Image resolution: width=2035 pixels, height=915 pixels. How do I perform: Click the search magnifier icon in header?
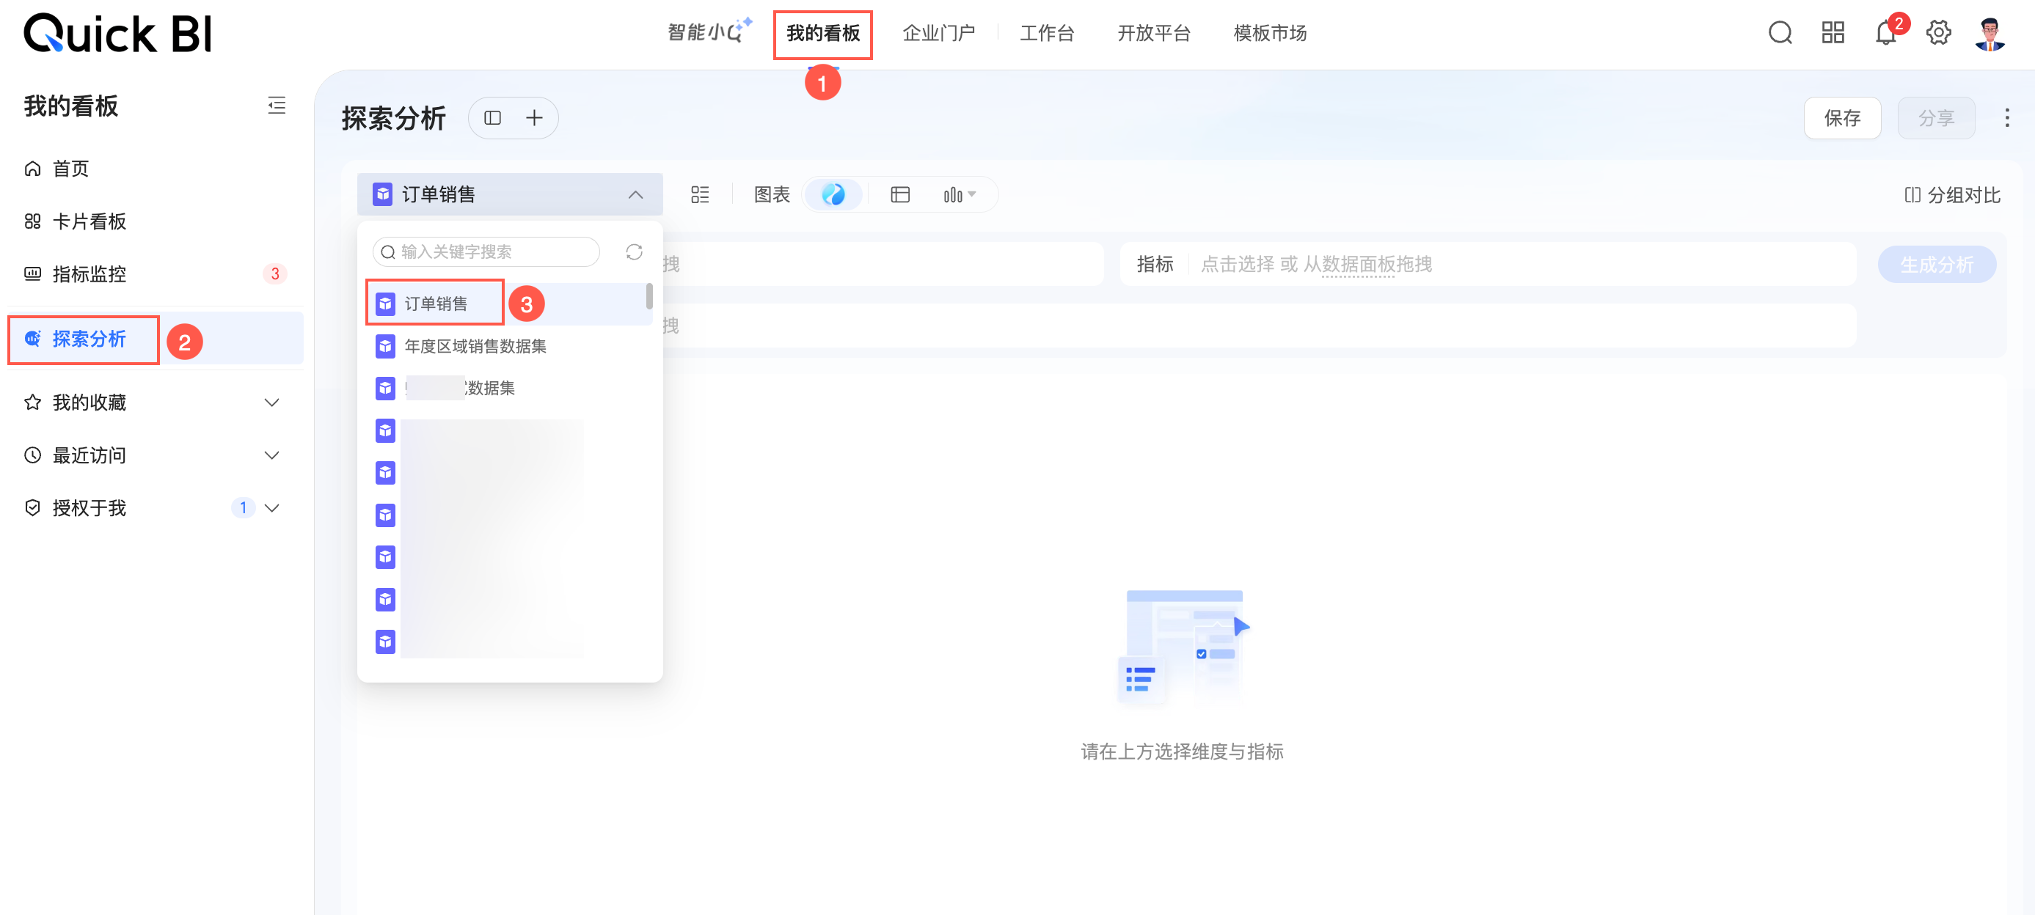tap(1779, 33)
